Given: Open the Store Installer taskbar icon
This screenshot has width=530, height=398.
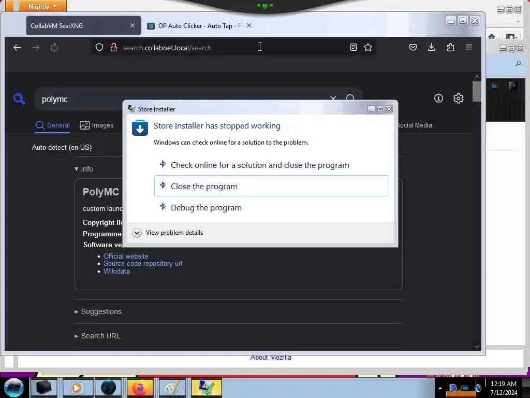Looking at the screenshot, I should pos(206,388).
